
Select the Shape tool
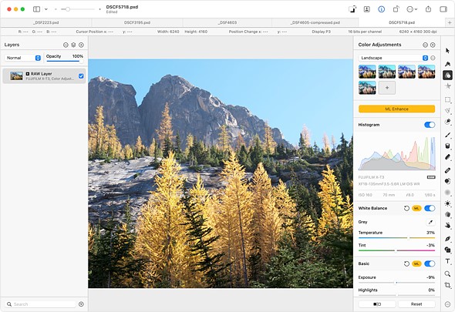pyautogui.click(x=447, y=250)
